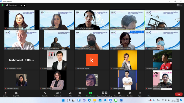Select SITI Innovation participant tile
184x103 pixels.
point(57,60)
